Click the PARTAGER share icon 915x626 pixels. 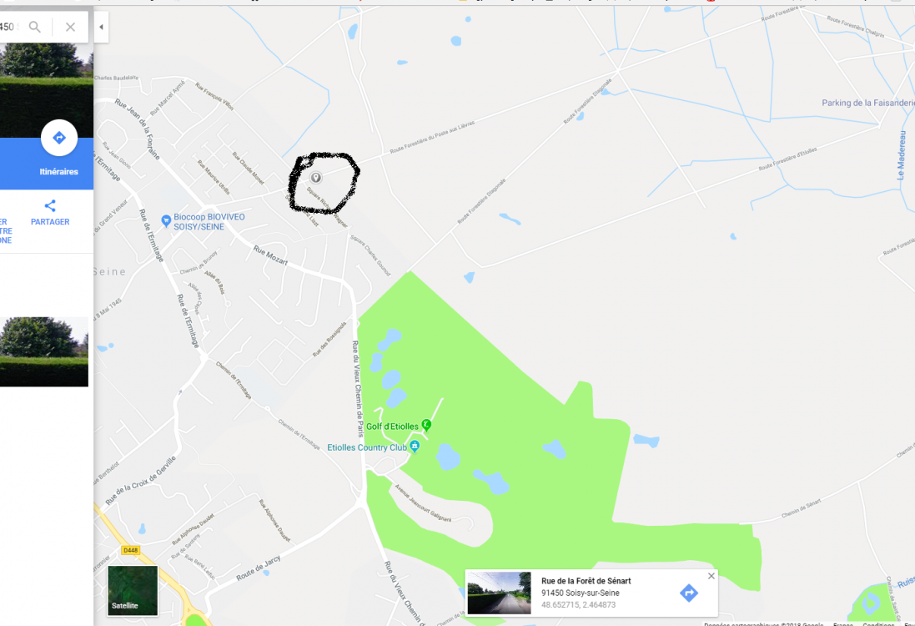point(50,205)
